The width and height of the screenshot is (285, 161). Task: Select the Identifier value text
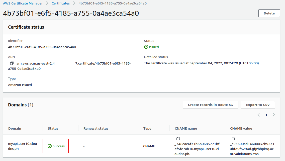(x=42, y=47)
